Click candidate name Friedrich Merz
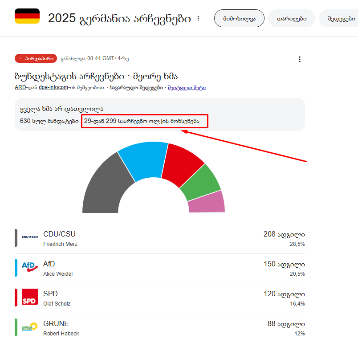The height and width of the screenshot is (347, 358). coord(60,244)
